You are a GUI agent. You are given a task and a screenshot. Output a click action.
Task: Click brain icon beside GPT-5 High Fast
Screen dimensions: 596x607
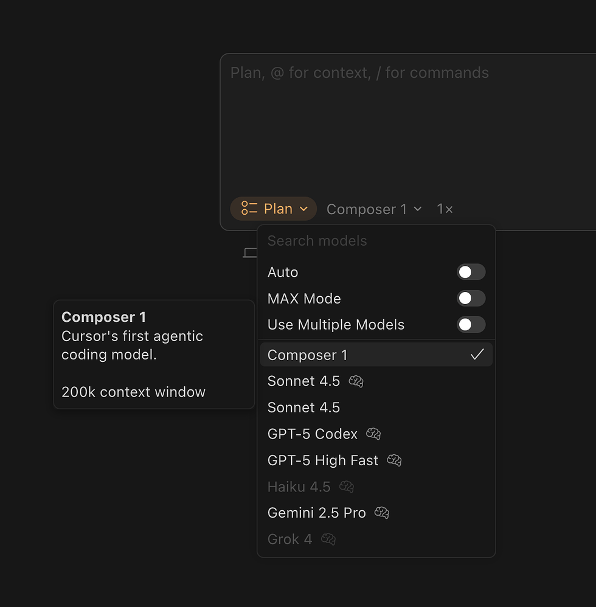tap(394, 460)
